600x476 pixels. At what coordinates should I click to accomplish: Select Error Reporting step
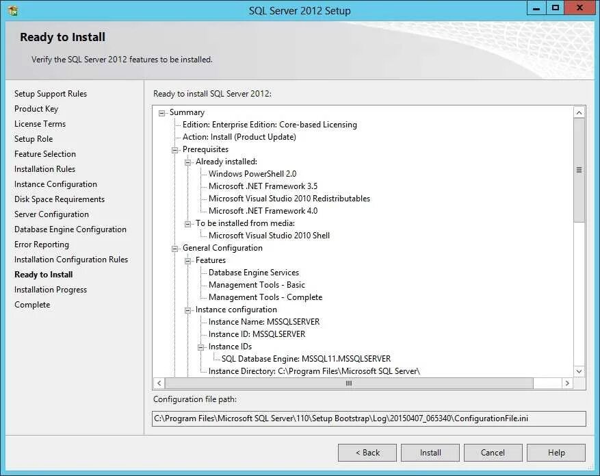(42, 245)
